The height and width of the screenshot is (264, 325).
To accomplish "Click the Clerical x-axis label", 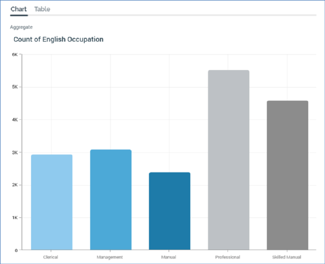I will (x=51, y=257).
